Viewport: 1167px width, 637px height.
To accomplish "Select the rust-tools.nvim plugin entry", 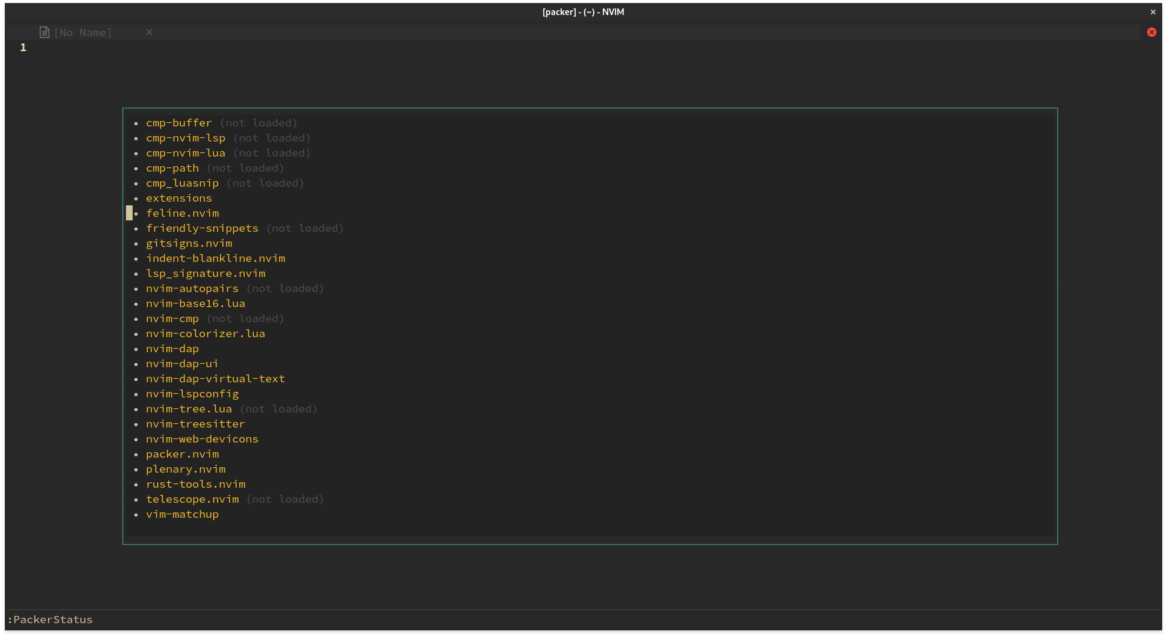I will click(x=196, y=484).
